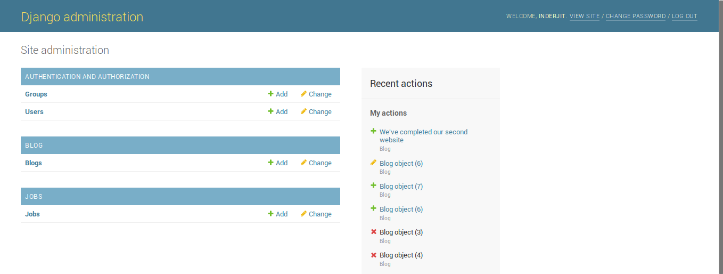Screen dimensions: 723x274
Task: Open the edited Blog object (6) entry with pencil
Action: [401, 164]
